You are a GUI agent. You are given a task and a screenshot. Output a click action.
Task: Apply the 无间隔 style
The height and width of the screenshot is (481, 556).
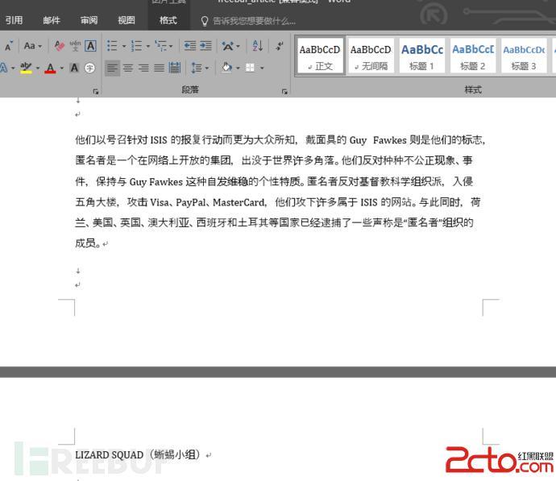pos(371,56)
